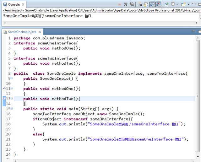
Task: Click 'implements' keyword on line 8
Action: (90, 74)
